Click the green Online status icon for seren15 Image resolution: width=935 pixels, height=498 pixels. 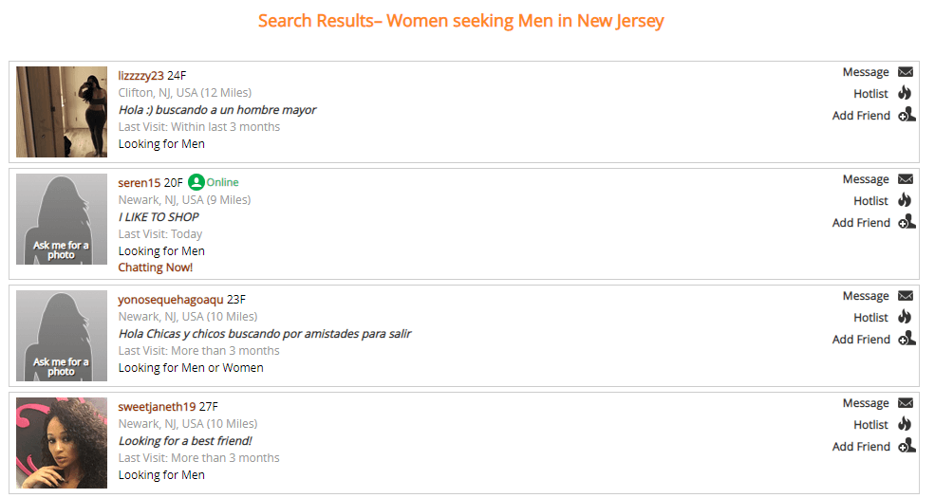196,182
